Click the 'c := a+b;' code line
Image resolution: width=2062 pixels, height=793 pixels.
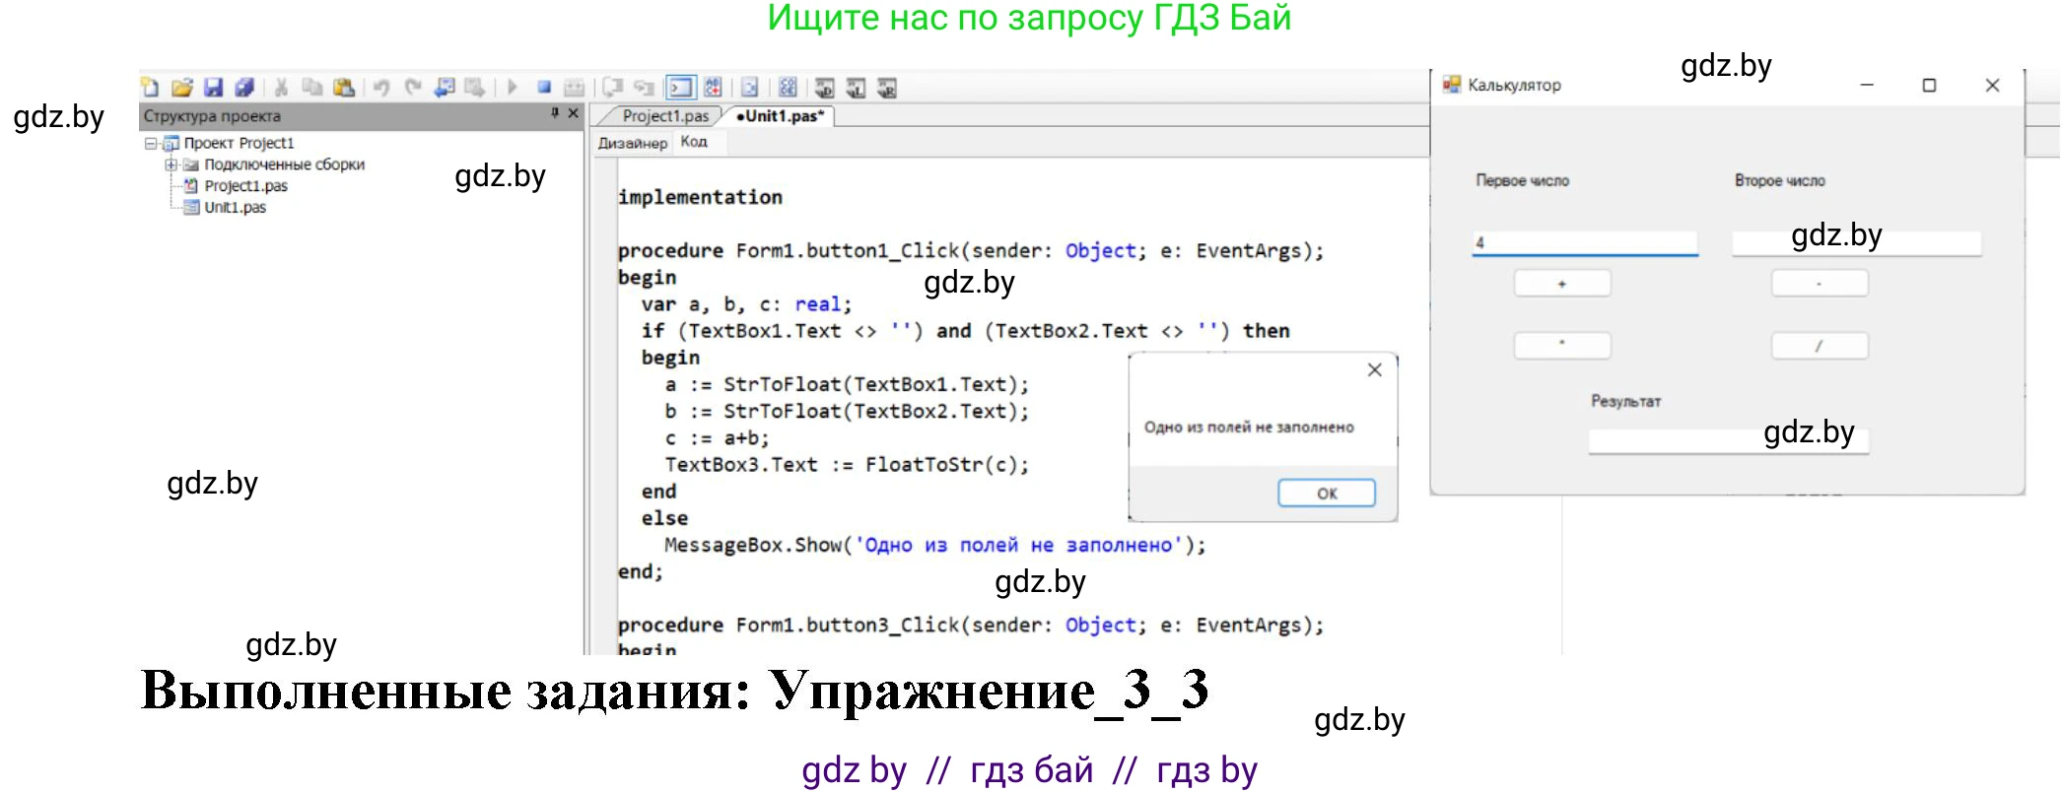[x=717, y=438]
